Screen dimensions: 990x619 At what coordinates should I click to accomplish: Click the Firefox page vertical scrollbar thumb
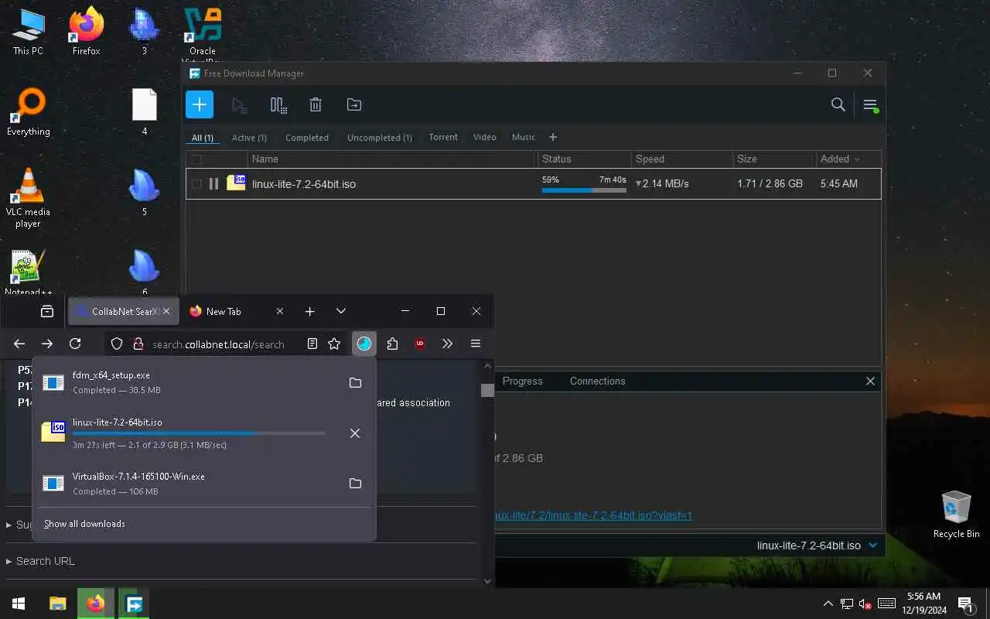tap(487, 390)
